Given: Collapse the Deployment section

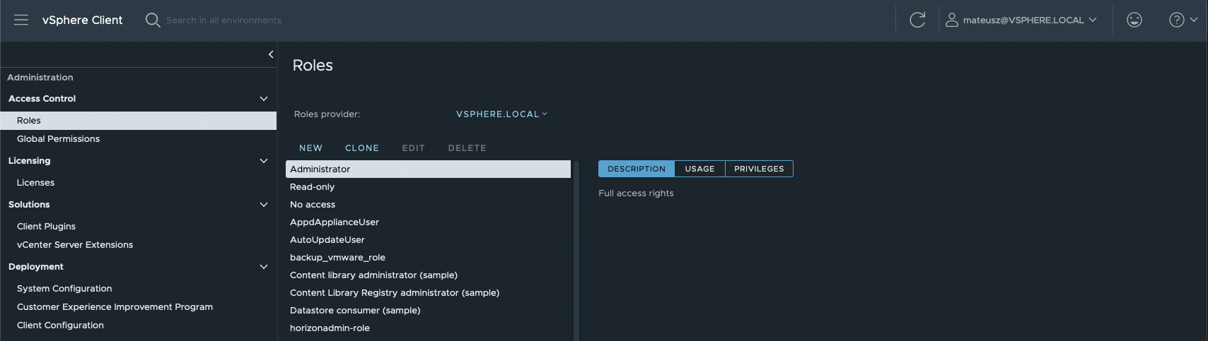Looking at the screenshot, I should click(x=264, y=267).
